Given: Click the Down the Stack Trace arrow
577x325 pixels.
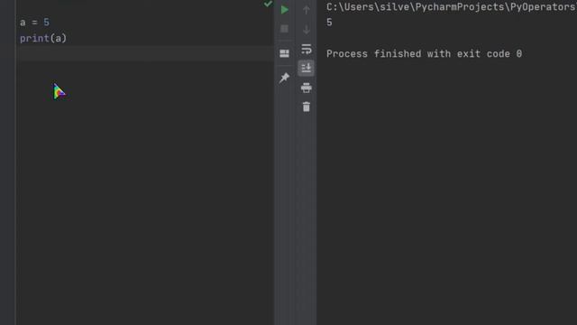Looking at the screenshot, I should (307, 29).
